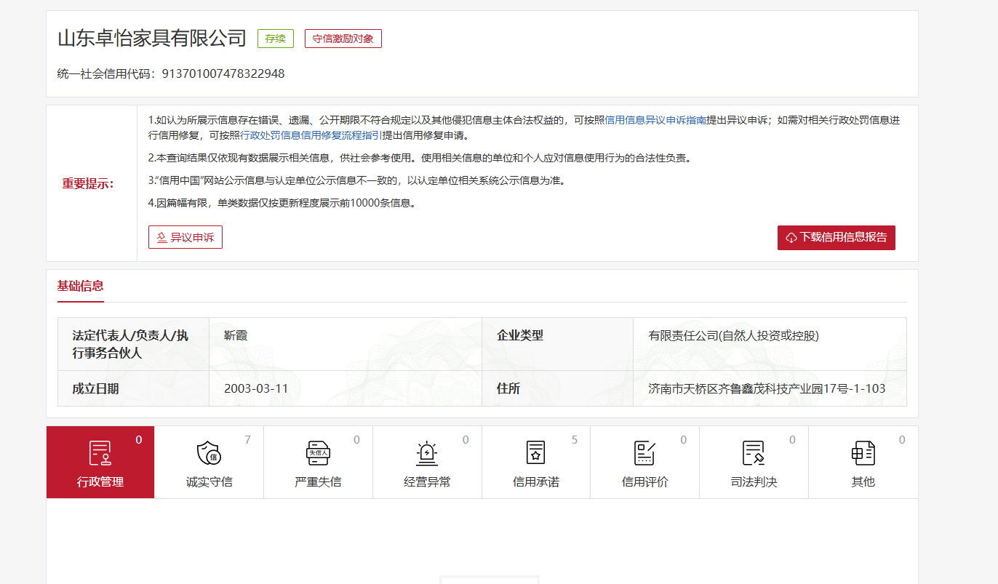Screen dimensions: 998x584
Task: Click the company name 山东卓怡家具有限公司 heading
Action: tap(152, 38)
